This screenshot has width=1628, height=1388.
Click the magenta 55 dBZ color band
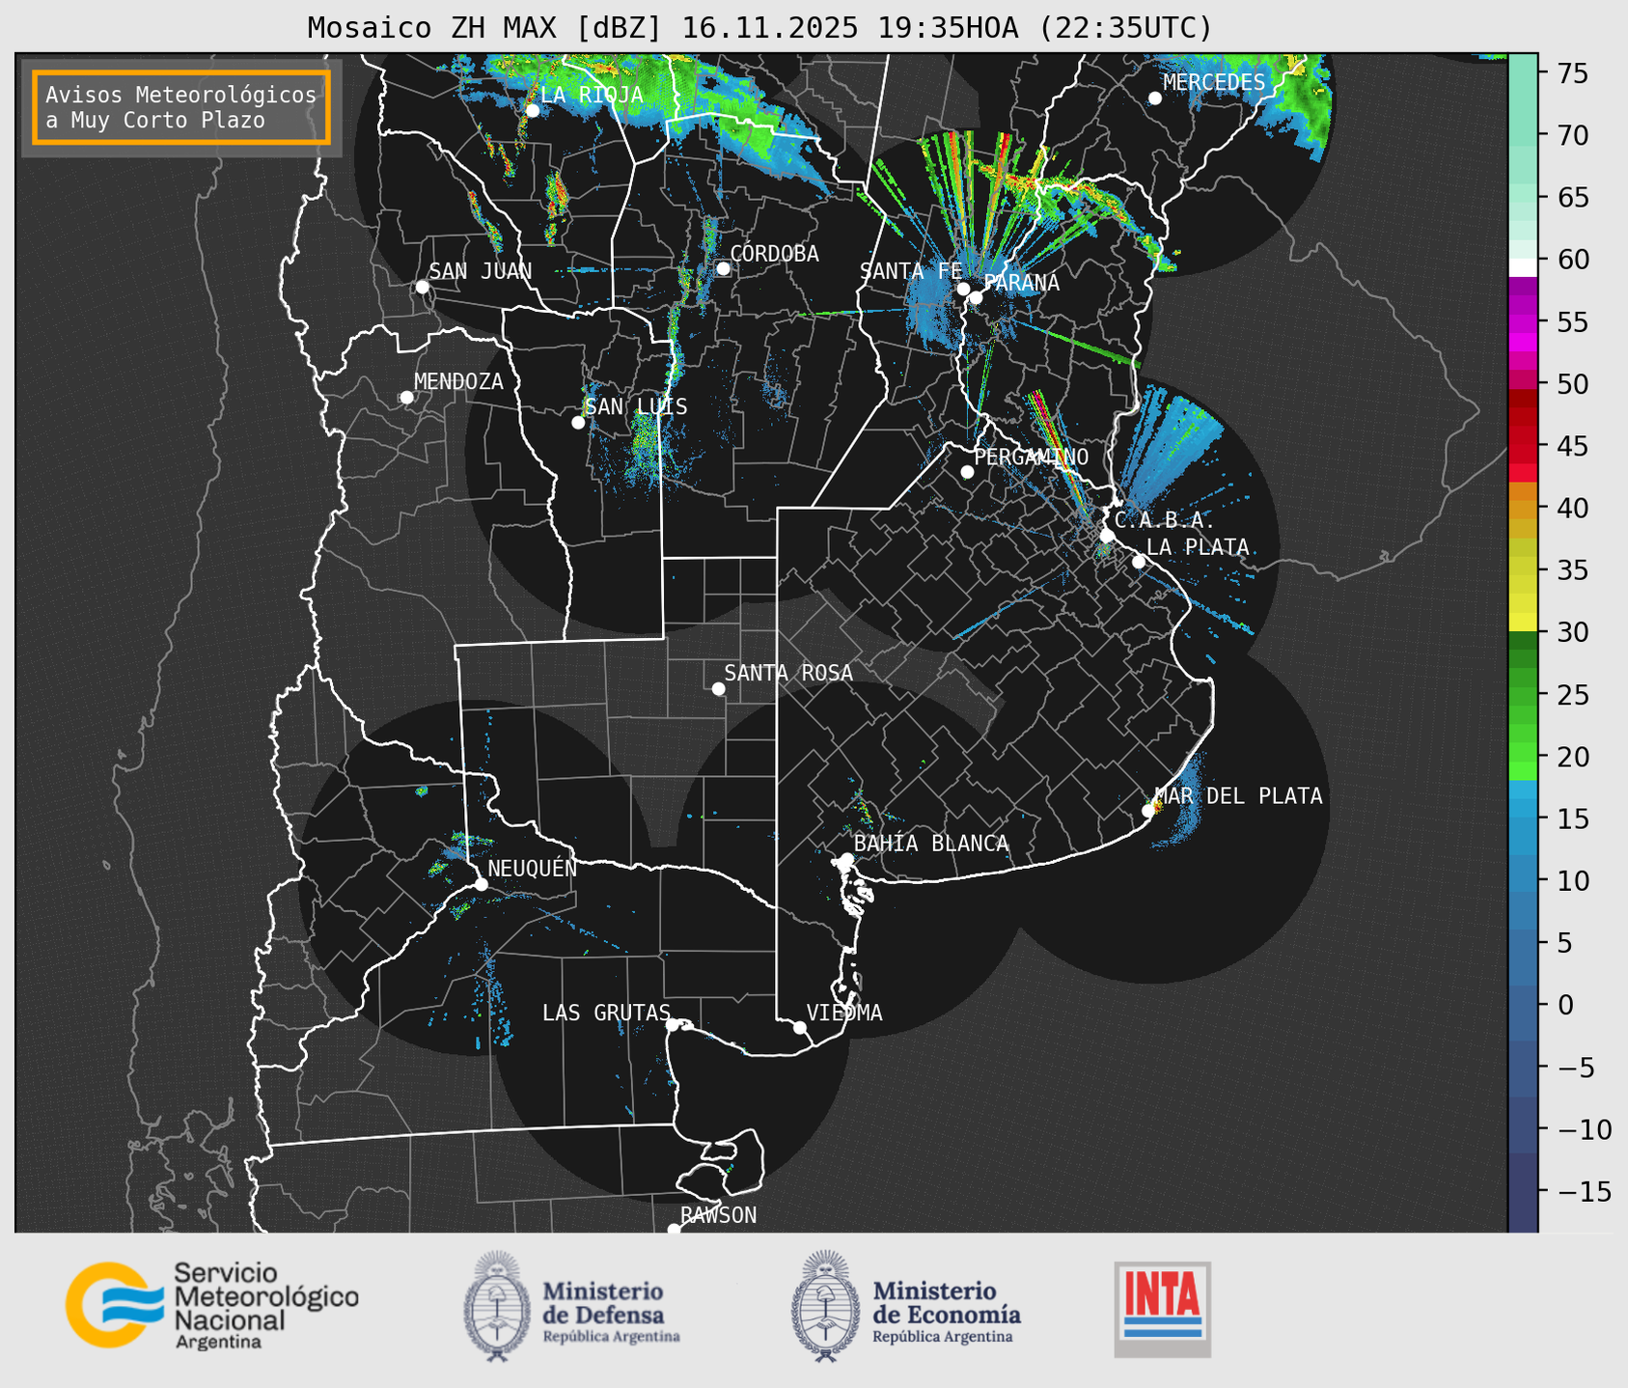tap(1522, 322)
